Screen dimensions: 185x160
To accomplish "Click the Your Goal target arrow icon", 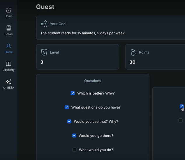I will pos(44,24).
